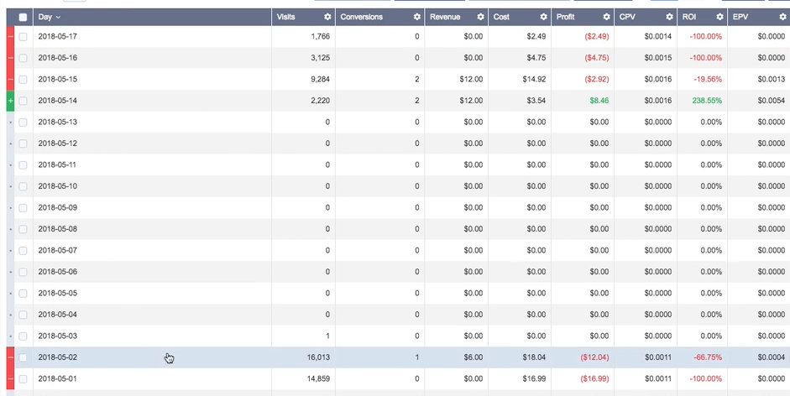Click the 1,766 visits value
Viewport: 790px width, 396px height.
(x=321, y=37)
